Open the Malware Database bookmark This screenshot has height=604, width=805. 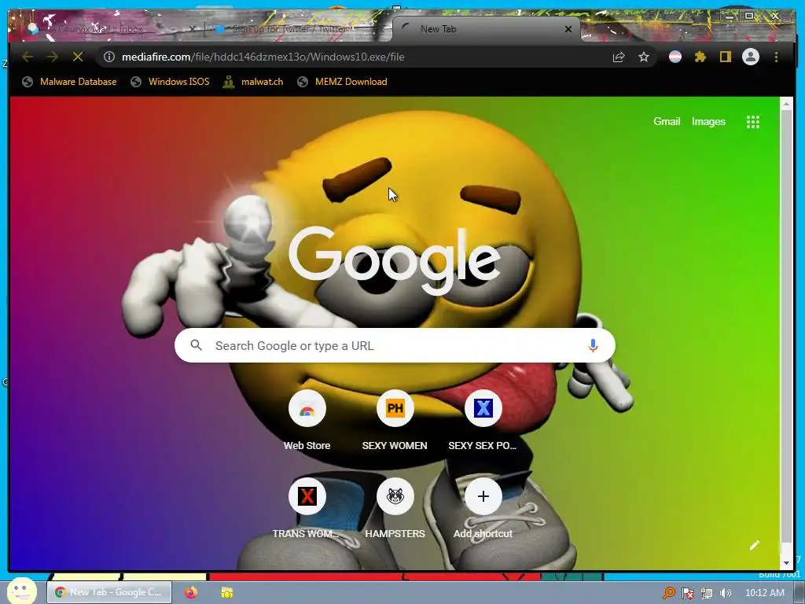[69, 82]
